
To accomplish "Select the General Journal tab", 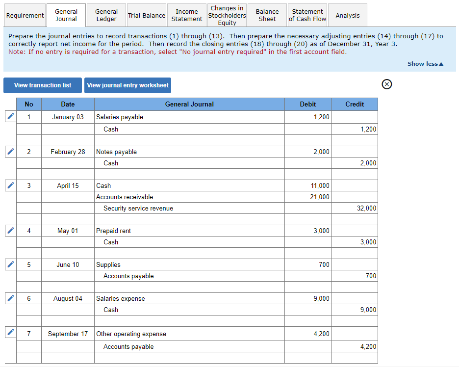I will tap(66, 15).
